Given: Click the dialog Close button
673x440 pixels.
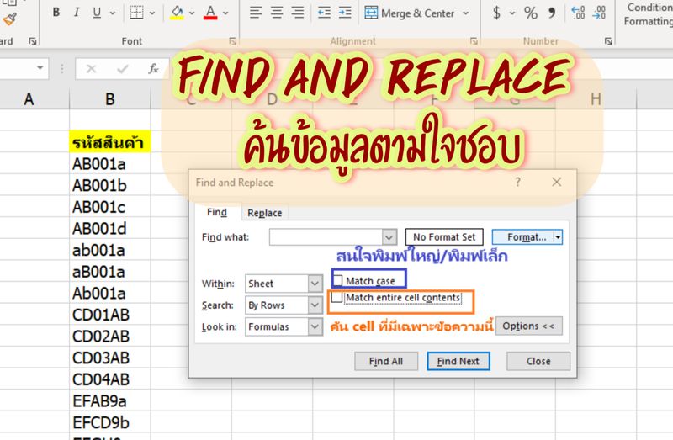Looking at the screenshot, I should click(538, 362).
